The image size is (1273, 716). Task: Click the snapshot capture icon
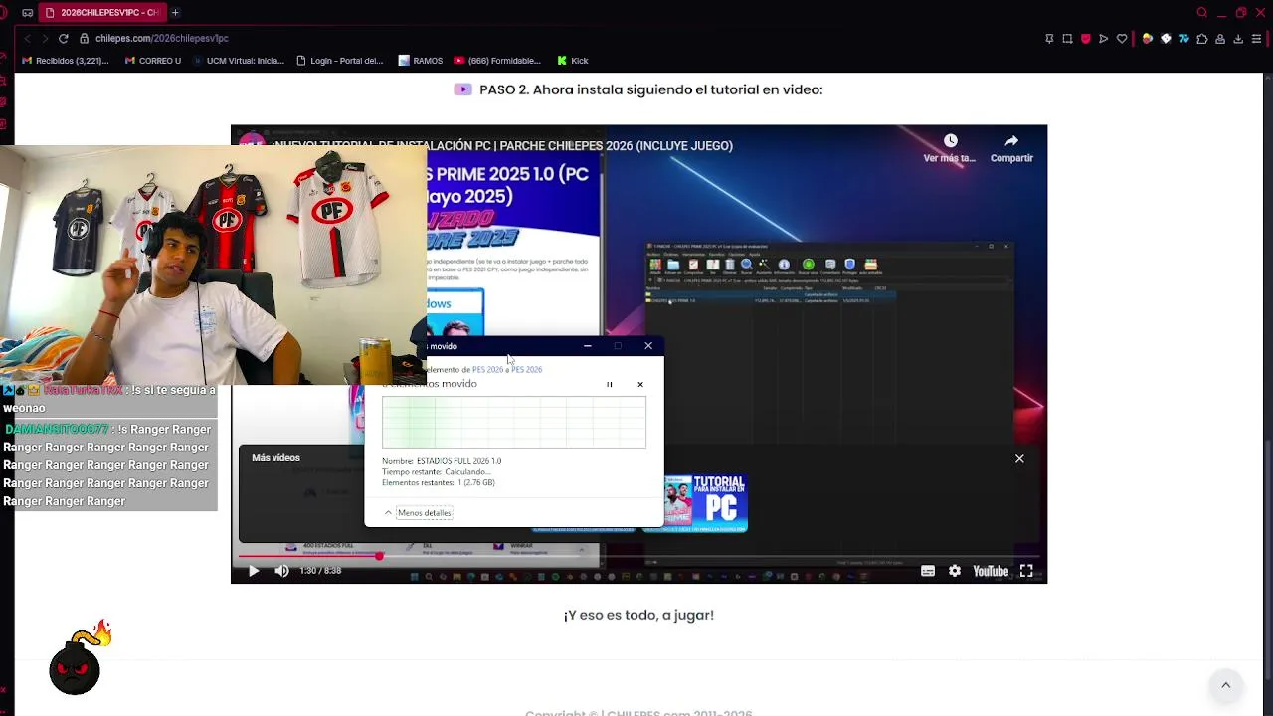[1067, 39]
